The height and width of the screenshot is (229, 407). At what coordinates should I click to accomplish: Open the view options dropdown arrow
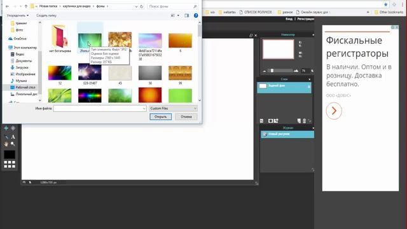(178, 15)
